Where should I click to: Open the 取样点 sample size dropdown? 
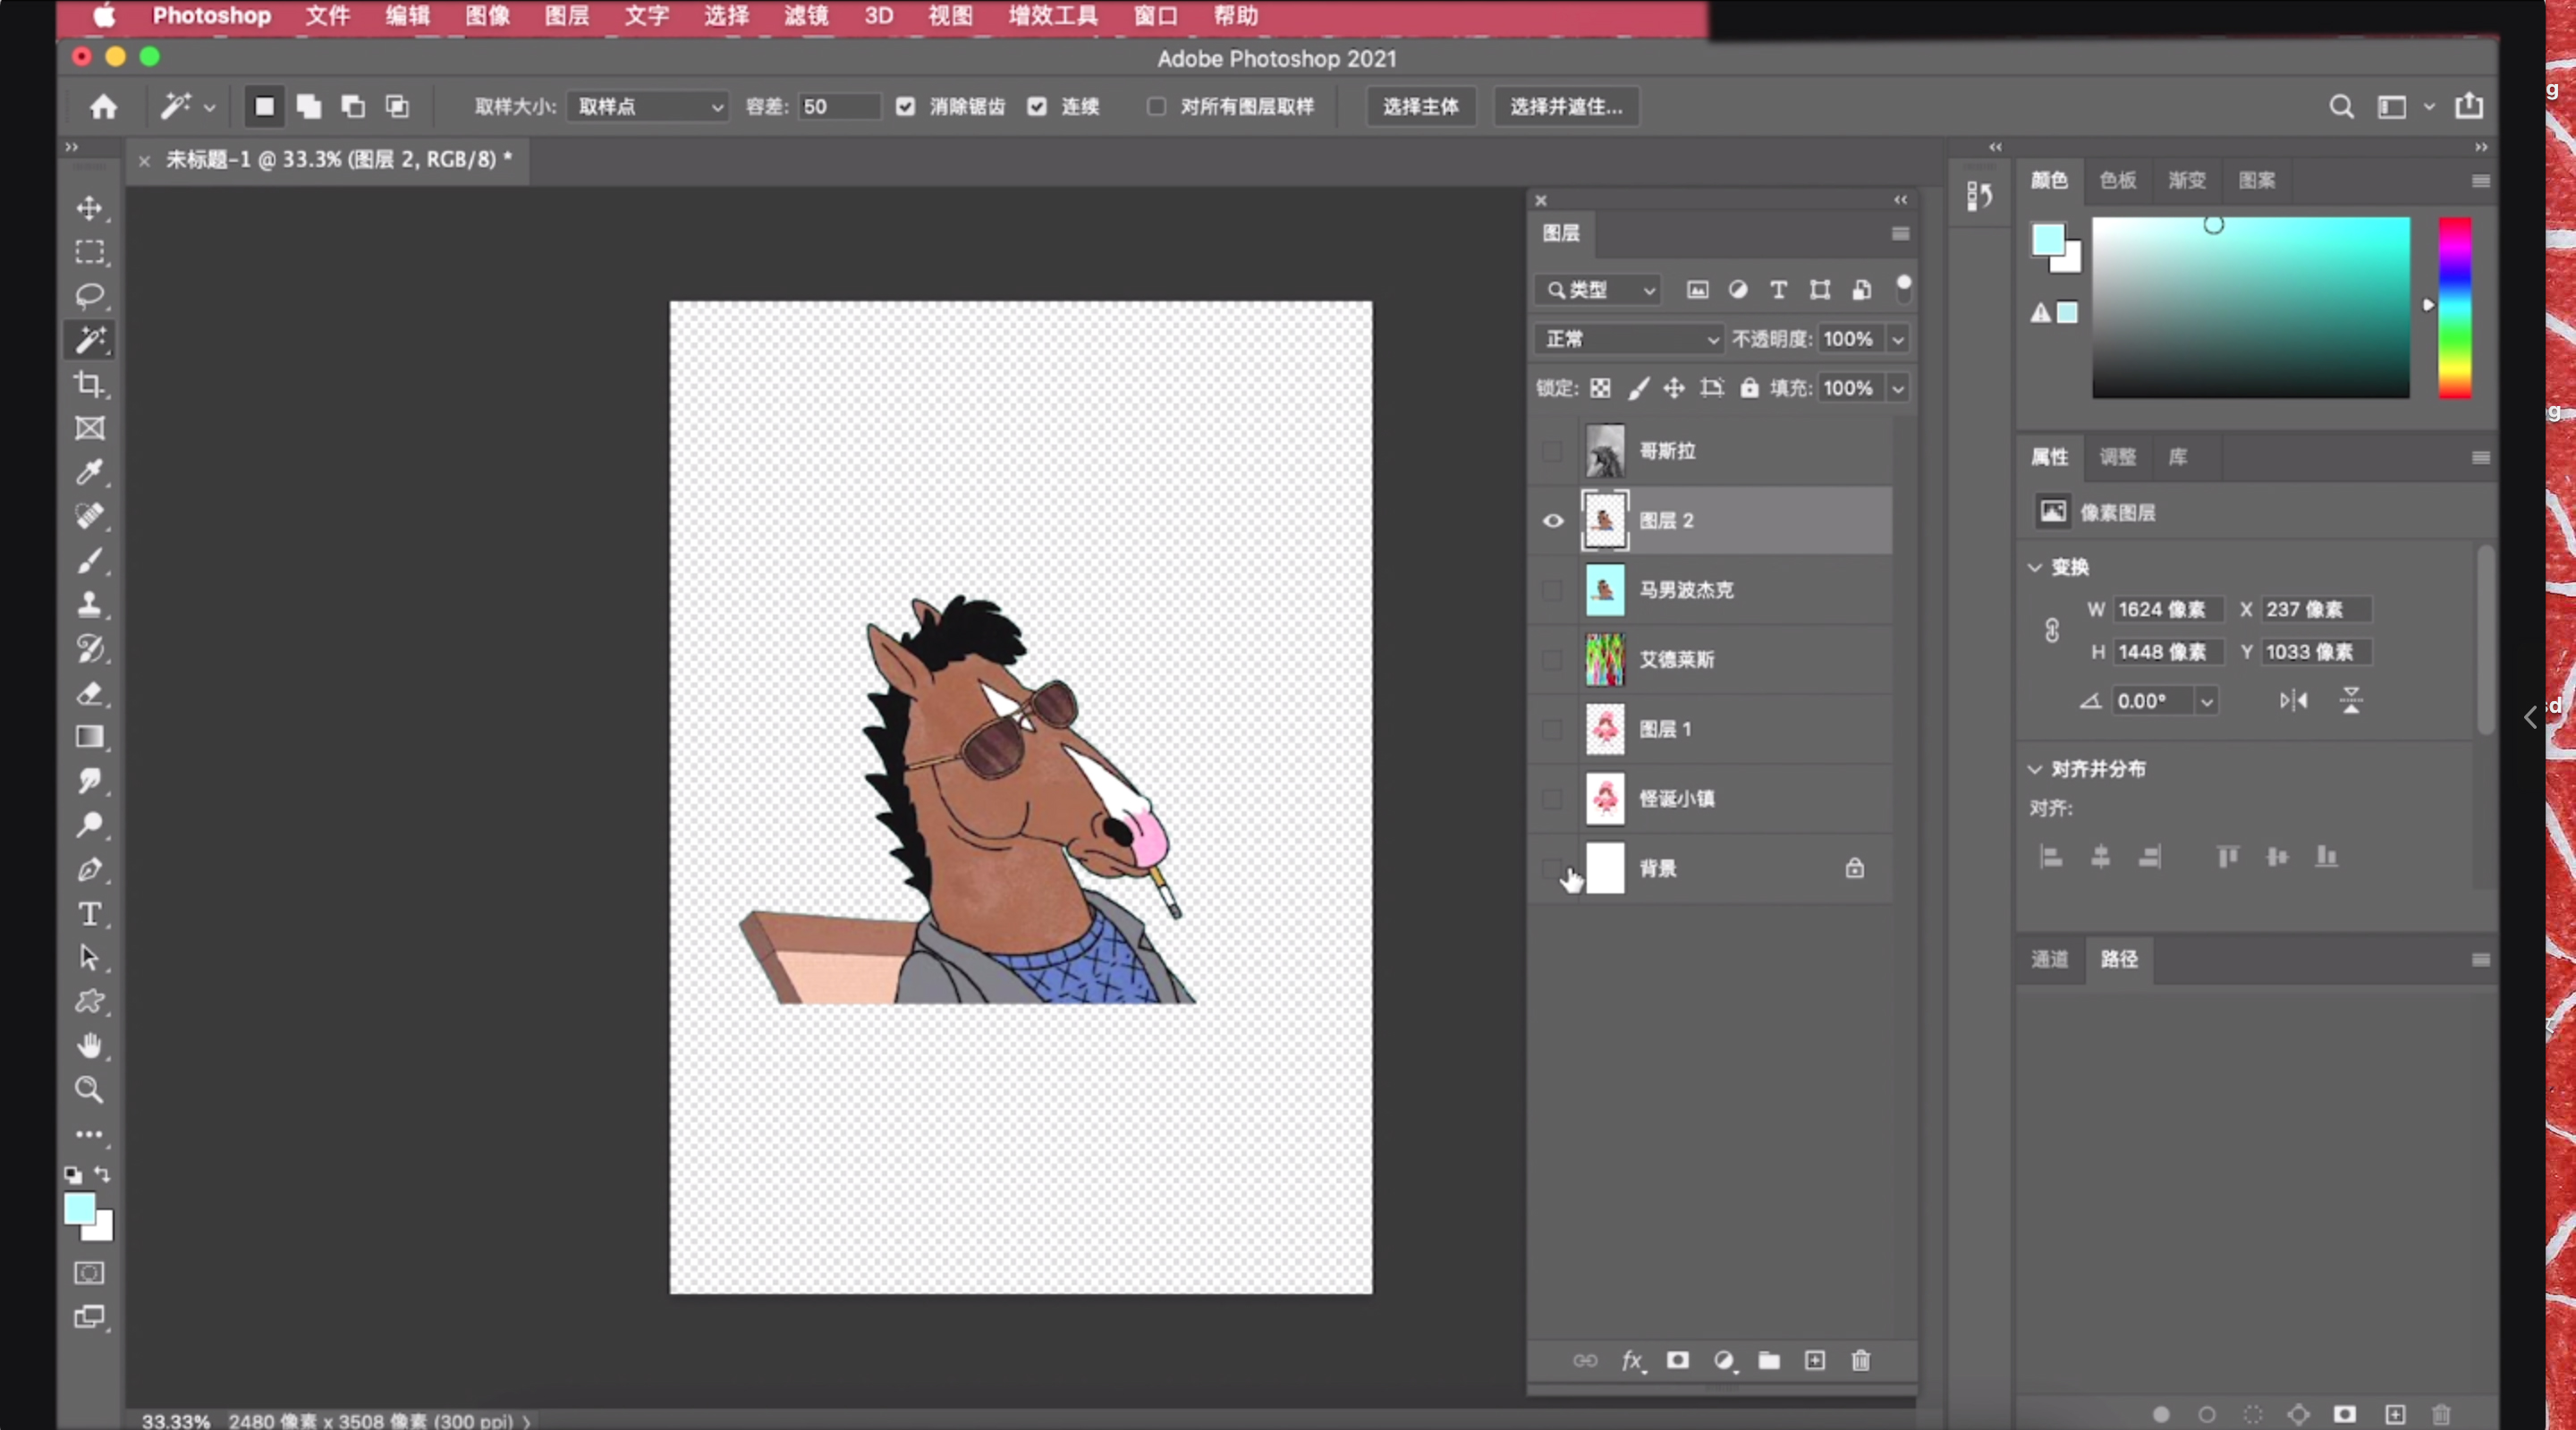(x=648, y=106)
